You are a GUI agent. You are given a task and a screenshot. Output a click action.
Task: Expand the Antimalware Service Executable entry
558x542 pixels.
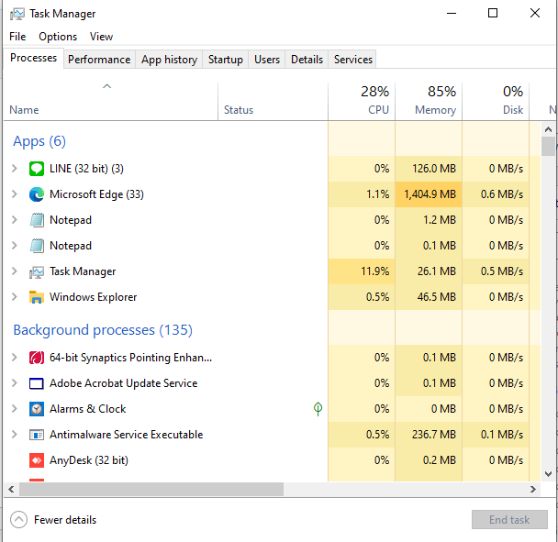pos(15,434)
